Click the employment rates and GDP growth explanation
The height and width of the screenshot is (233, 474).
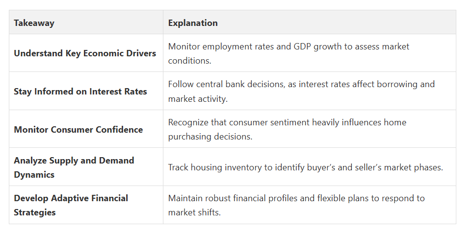289,53
